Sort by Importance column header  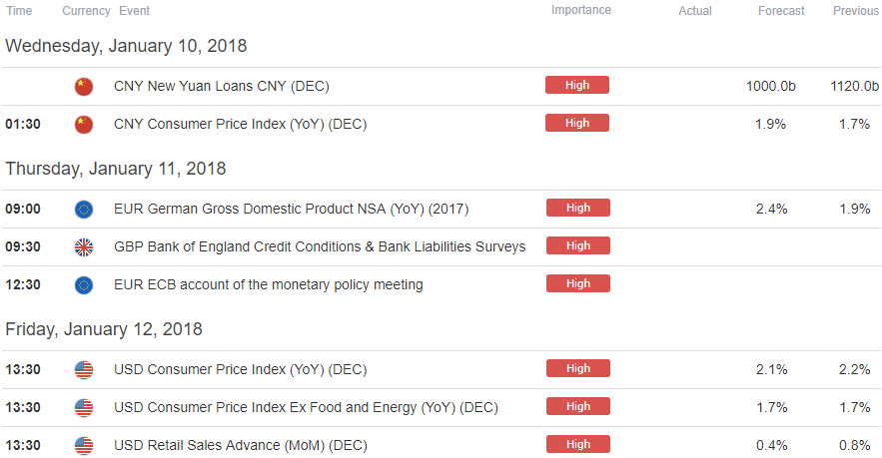tap(581, 10)
